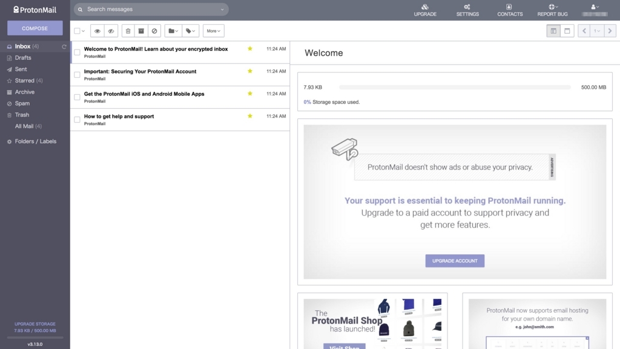Open the Drafts folder
The image size is (620, 349).
(x=23, y=57)
